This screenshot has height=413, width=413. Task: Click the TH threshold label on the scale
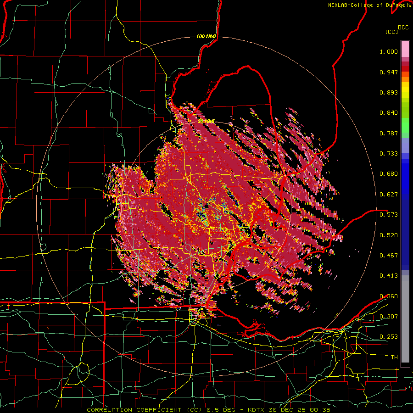click(394, 357)
